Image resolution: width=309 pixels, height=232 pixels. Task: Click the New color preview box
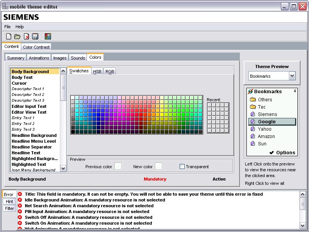click(158, 166)
